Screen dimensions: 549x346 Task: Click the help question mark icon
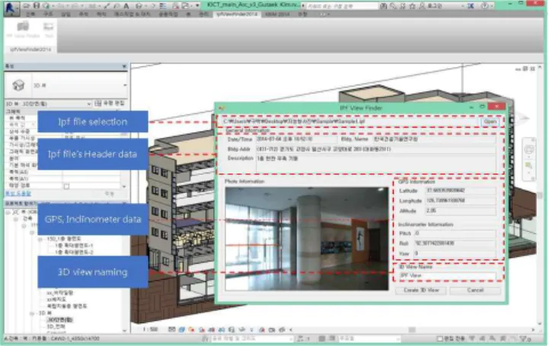tap(484, 5)
